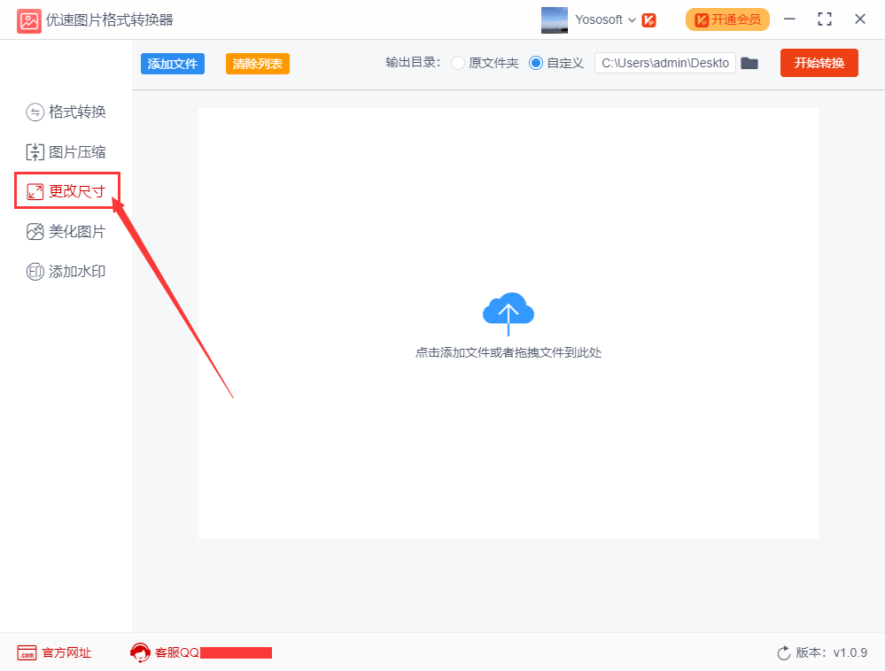This screenshot has height=671, width=885.
Task: Close the converter window
Action: tap(860, 19)
